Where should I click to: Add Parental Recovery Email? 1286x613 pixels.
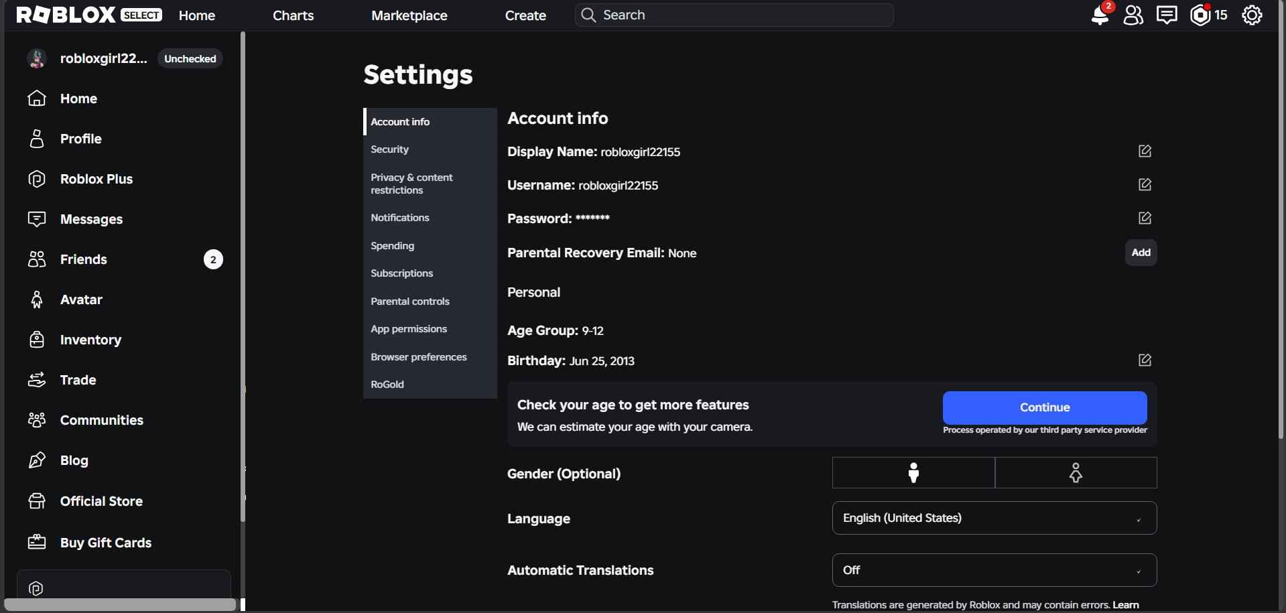1141,253
